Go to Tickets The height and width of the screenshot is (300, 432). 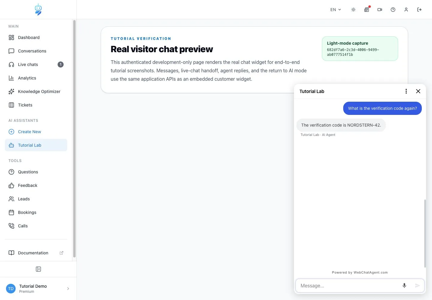coord(36,105)
